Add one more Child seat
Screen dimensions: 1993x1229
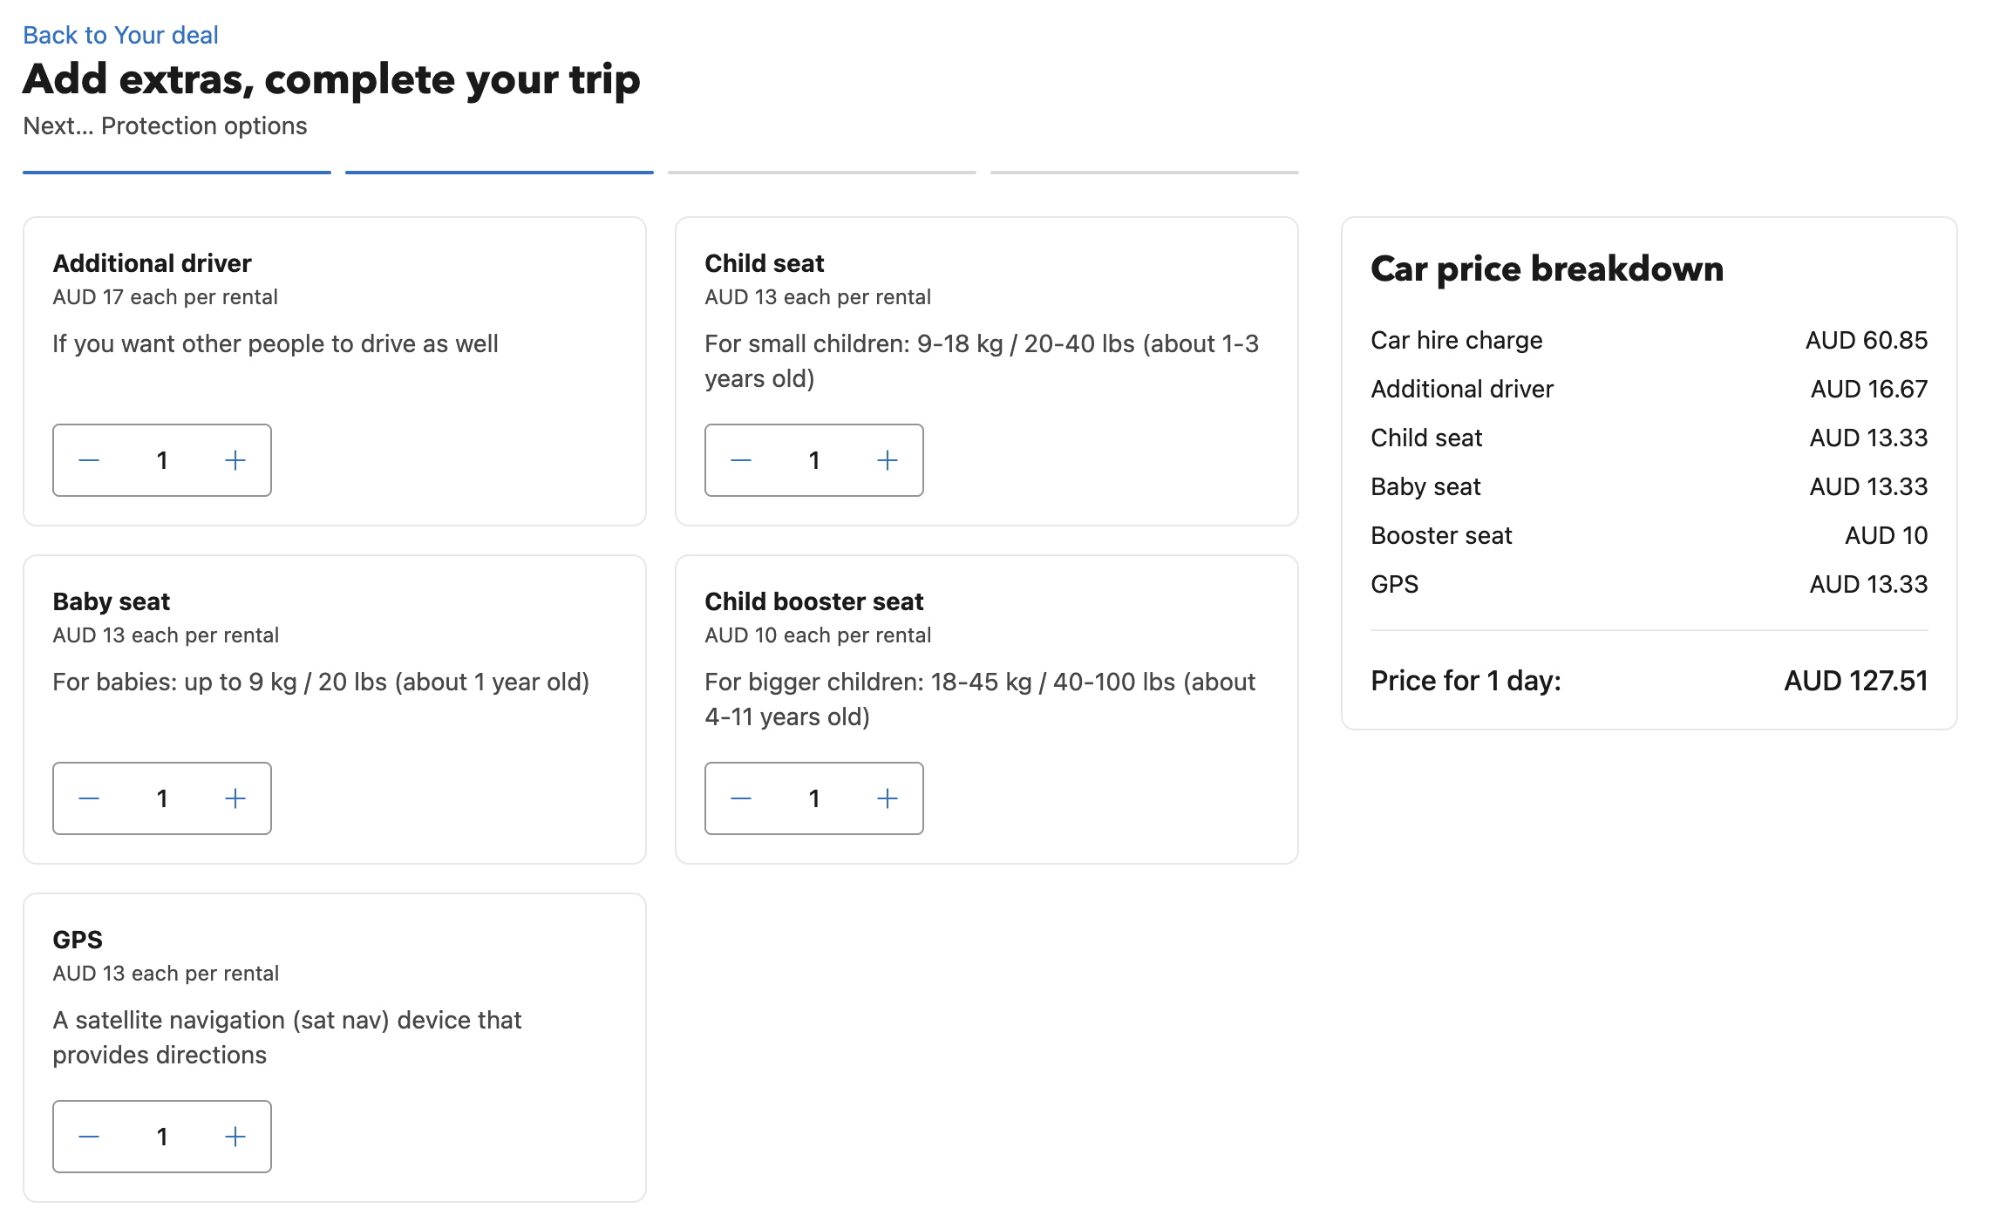pyautogui.click(x=888, y=460)
